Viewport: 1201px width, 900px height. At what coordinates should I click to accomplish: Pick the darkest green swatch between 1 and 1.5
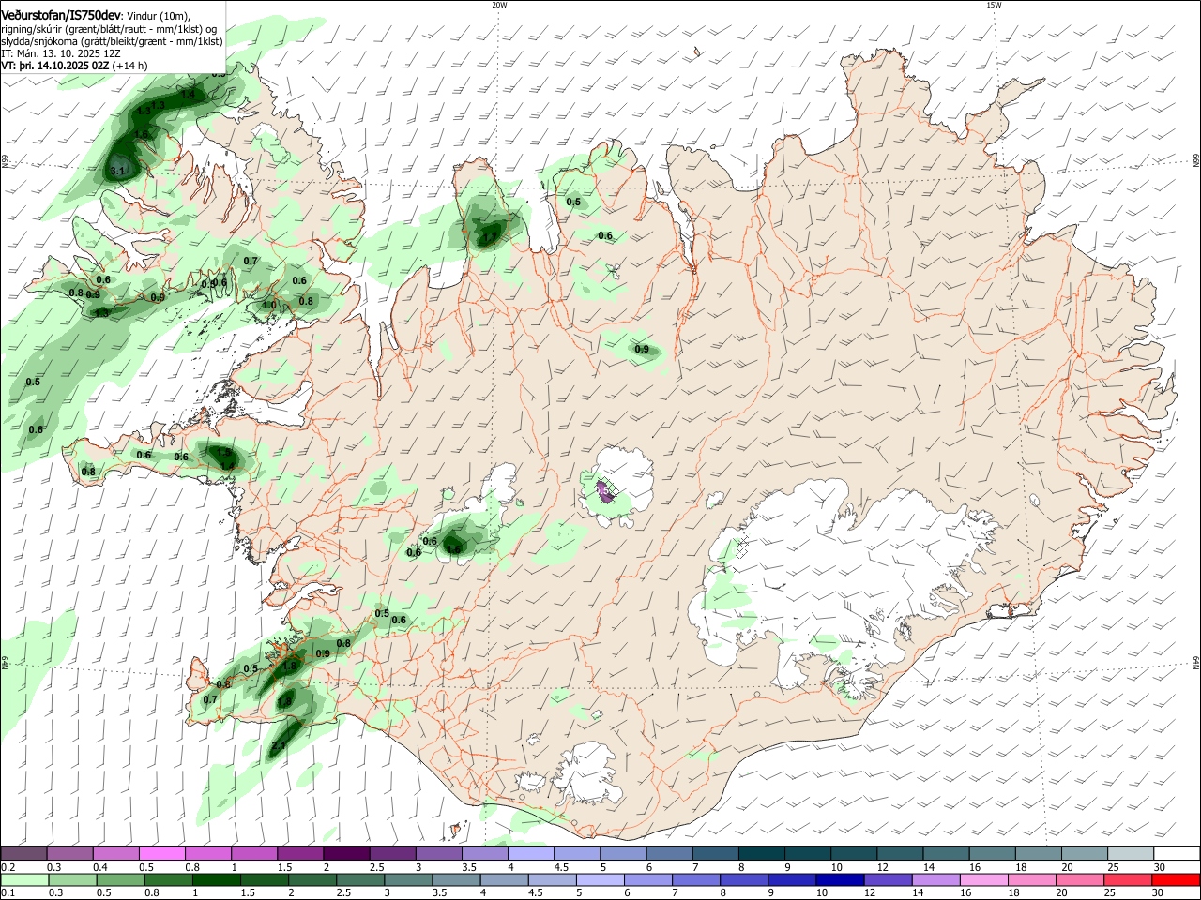coord(218,880)
